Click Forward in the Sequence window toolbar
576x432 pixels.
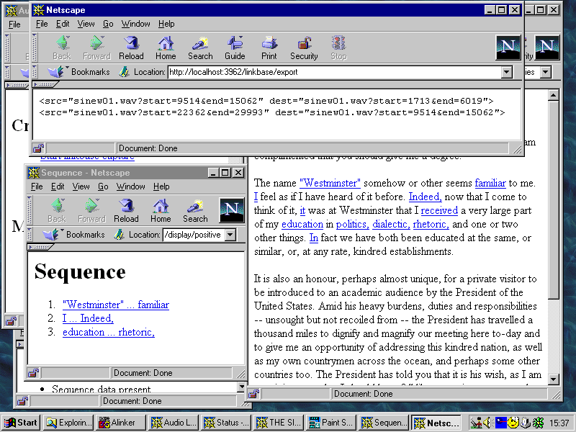[91, 210]
